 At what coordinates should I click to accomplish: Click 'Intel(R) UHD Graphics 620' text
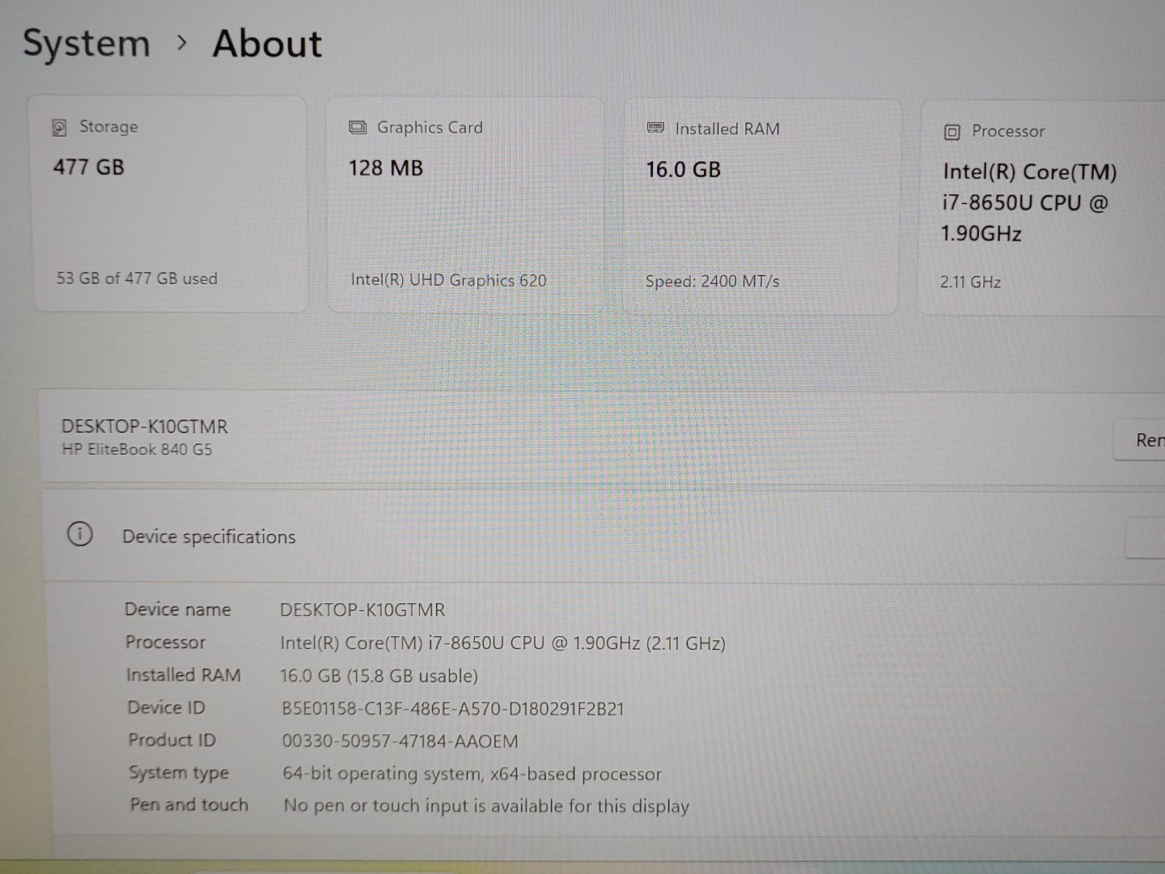tap(448, 280)
